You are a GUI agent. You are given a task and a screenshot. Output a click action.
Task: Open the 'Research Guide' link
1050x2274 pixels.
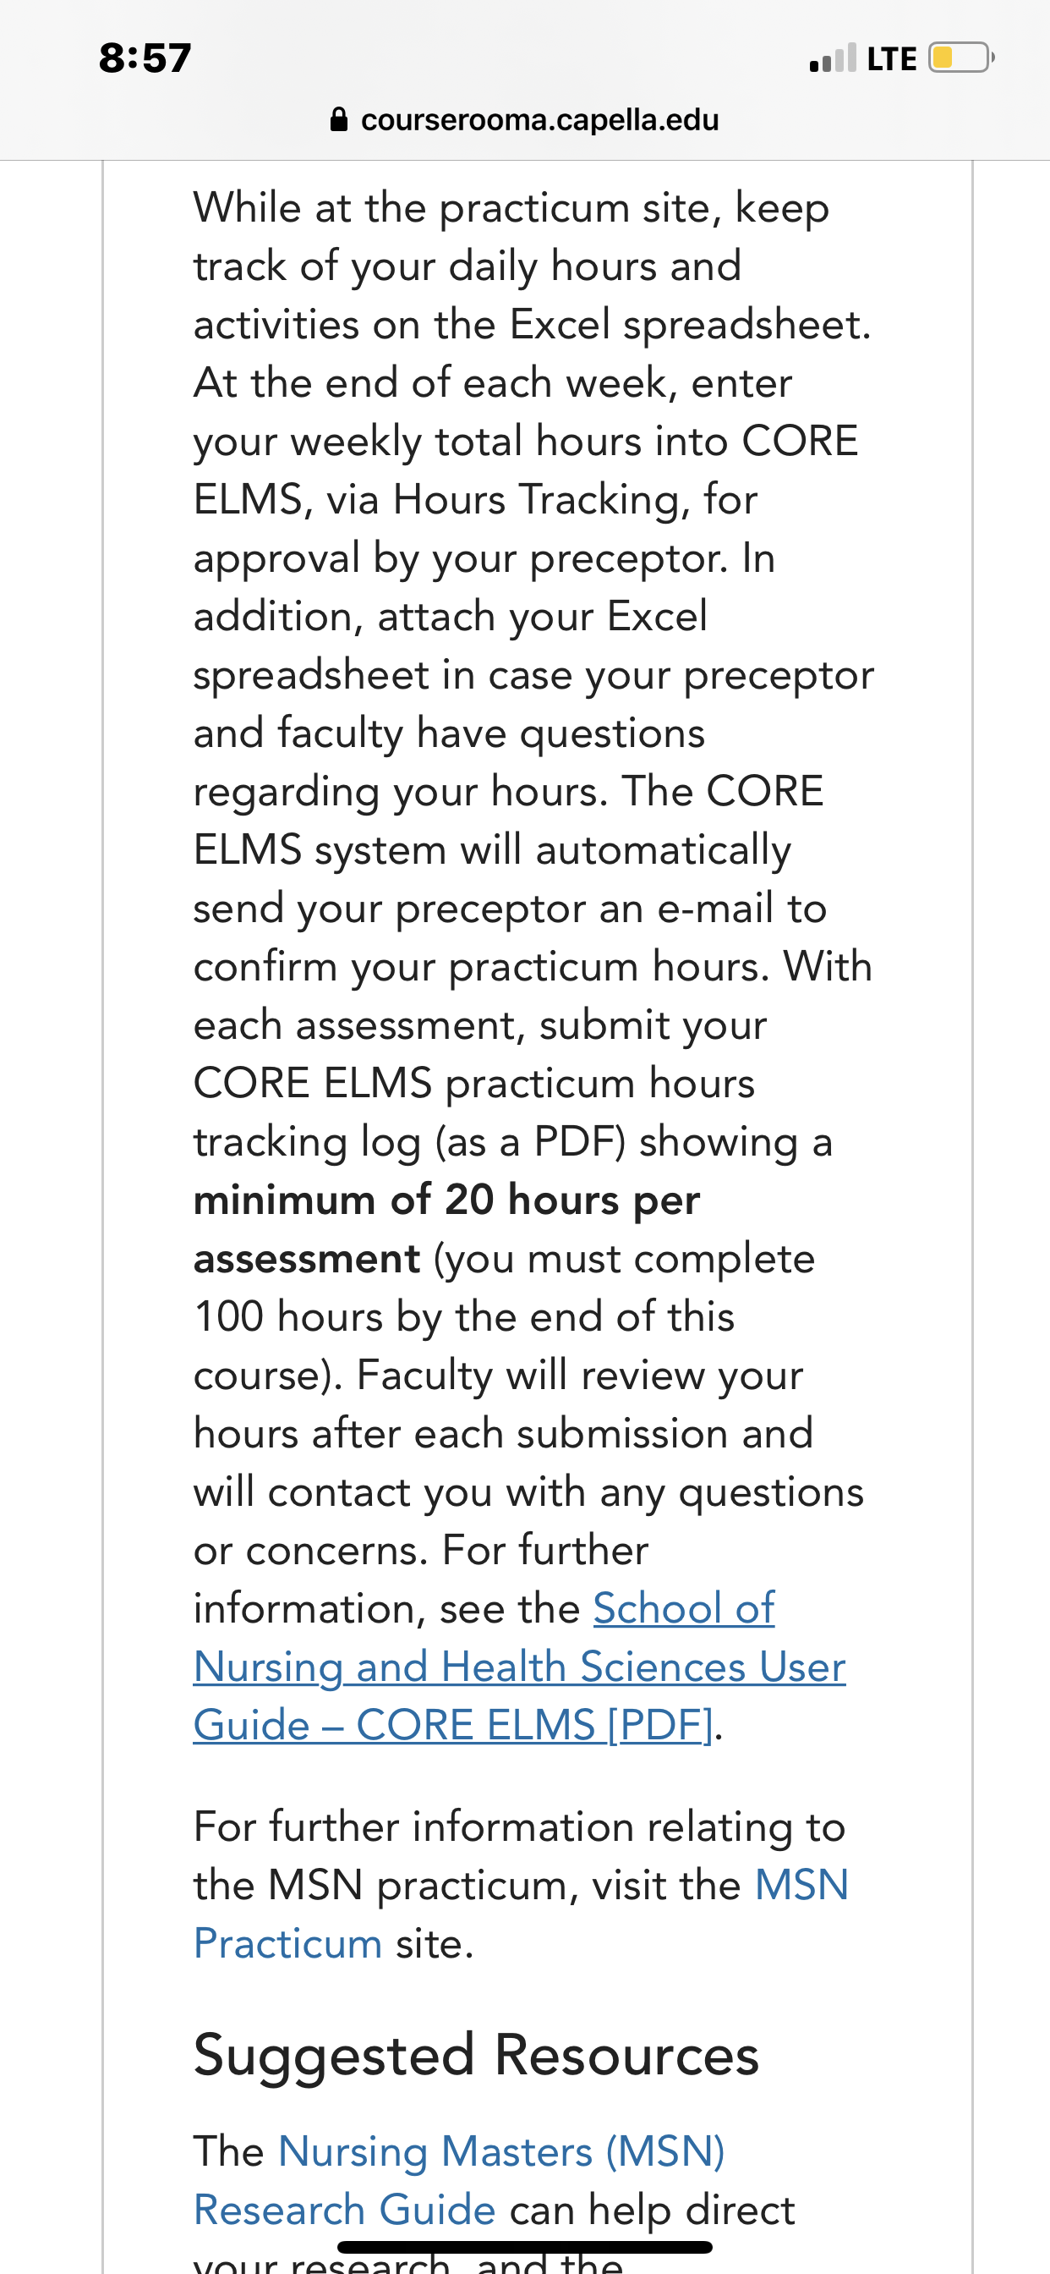pyautogui.click(x=344, y=2210)
